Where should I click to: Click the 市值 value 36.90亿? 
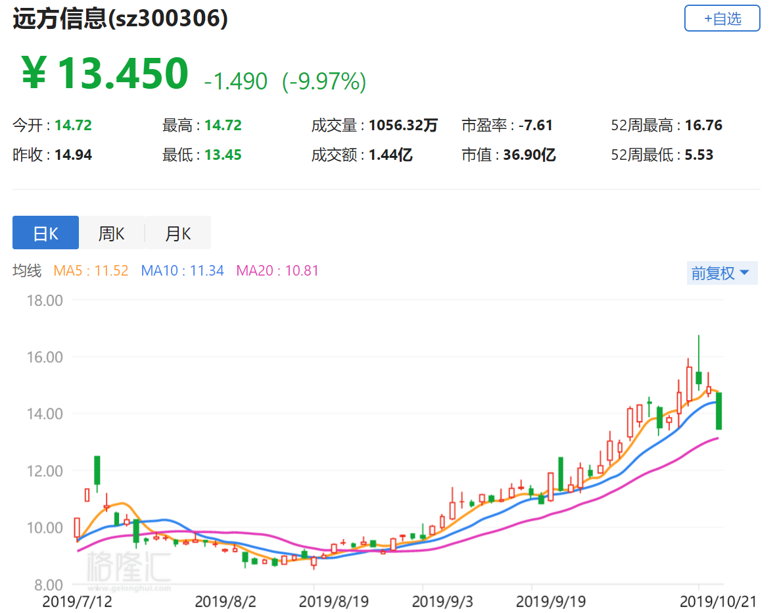click(x=529, y=155)
